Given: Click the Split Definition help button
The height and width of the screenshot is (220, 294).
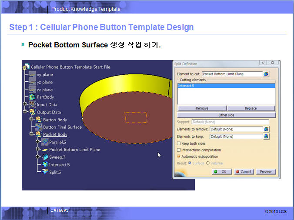Looking at the screenshot, I should click(263, 63).
